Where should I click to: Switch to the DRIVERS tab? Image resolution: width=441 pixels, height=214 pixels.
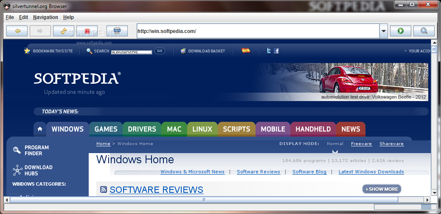coord(142,129)
